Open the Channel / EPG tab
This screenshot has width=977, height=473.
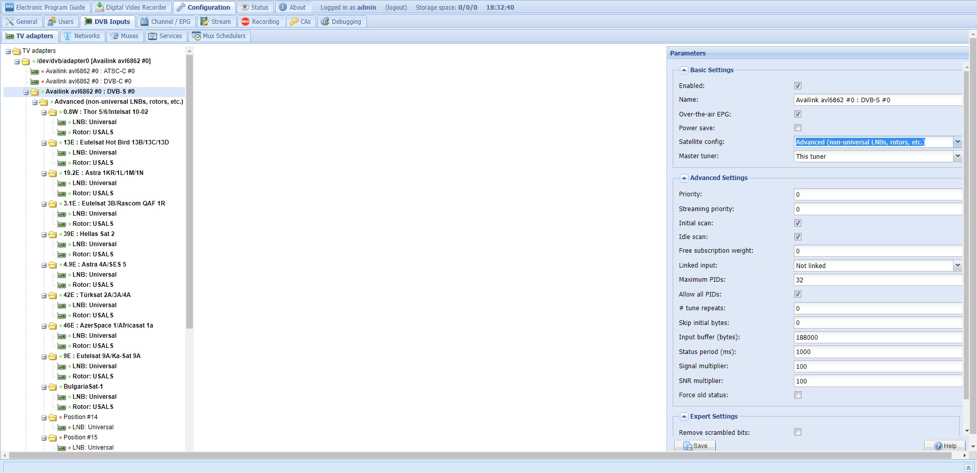pyautogui.click(x=166, y=22)
